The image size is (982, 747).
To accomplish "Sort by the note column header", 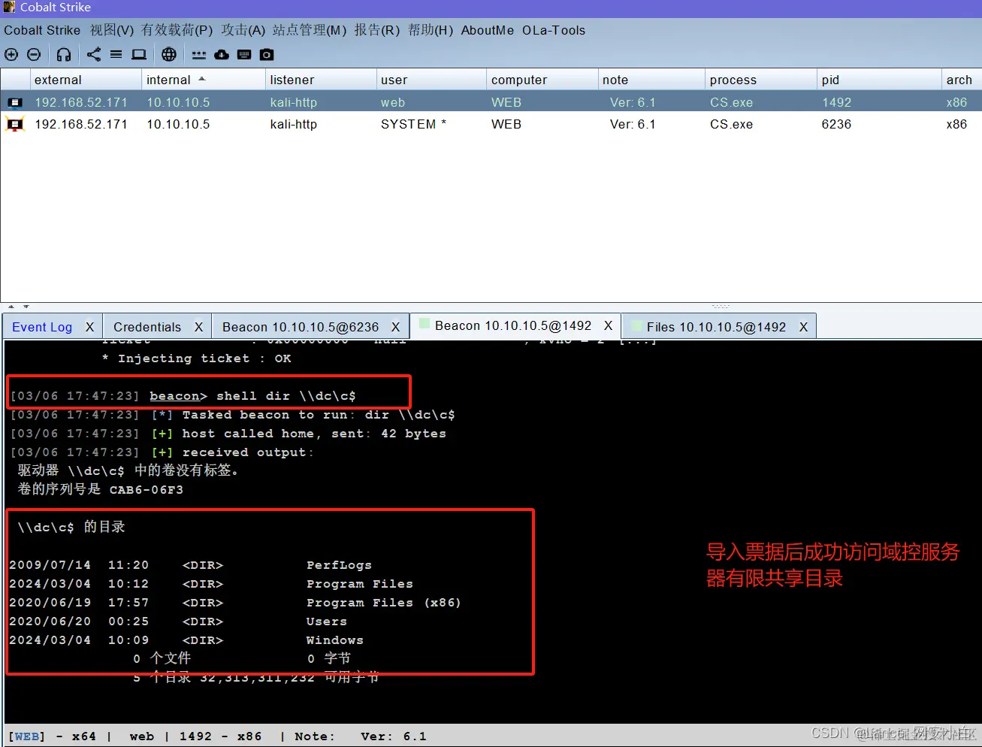I will point(652,80).
